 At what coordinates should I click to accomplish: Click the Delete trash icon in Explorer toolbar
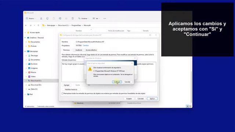(73, 18)
